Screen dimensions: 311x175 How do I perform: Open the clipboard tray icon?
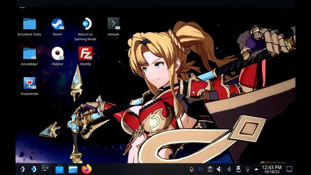tap(210, 169)
